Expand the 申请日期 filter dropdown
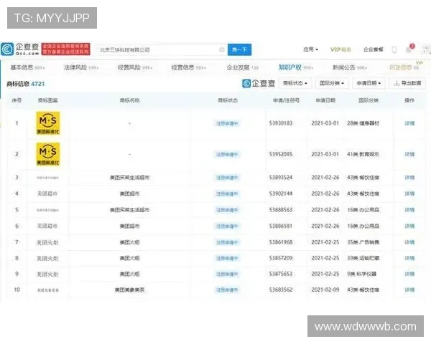Viewport: 431px width, 344px height. click(369, 83)
